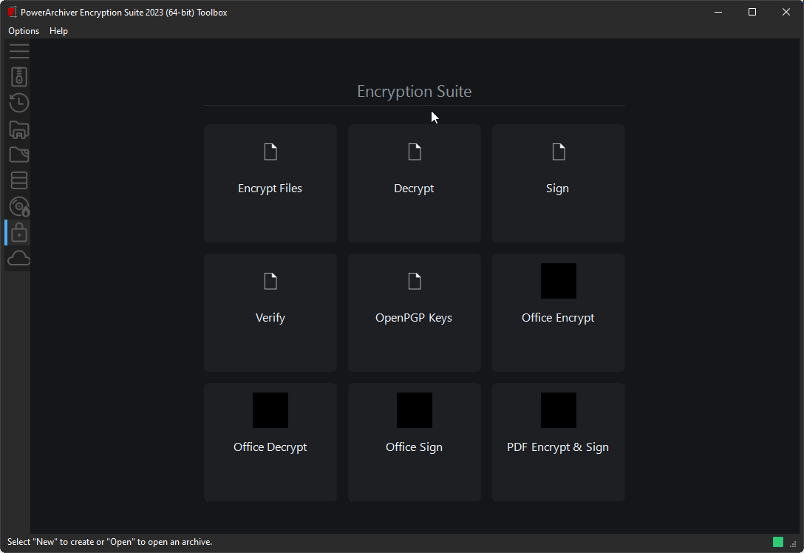The width and height of the screenshot is (804, 553).
Task: Launch the PDF Encrypt & Sign tile
Action: tap(558, 441)
